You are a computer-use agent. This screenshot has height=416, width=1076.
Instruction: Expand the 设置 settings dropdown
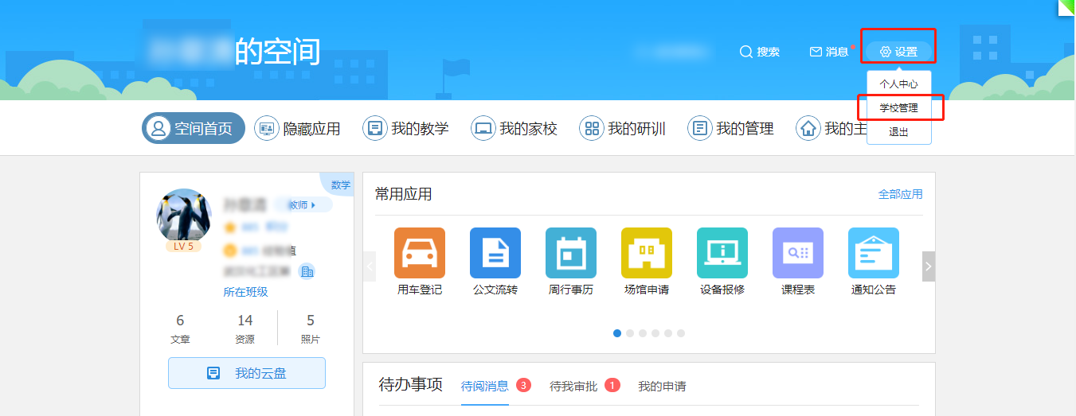click(x=898, y=52)
